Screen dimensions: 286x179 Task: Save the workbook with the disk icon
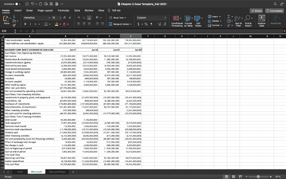(x=51, y=4)
